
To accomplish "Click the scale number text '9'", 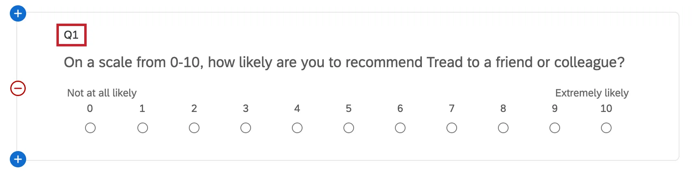I will tap(555, 108).
